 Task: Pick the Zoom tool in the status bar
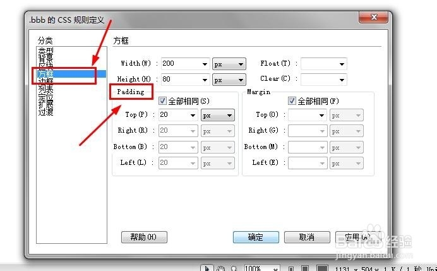234,268
